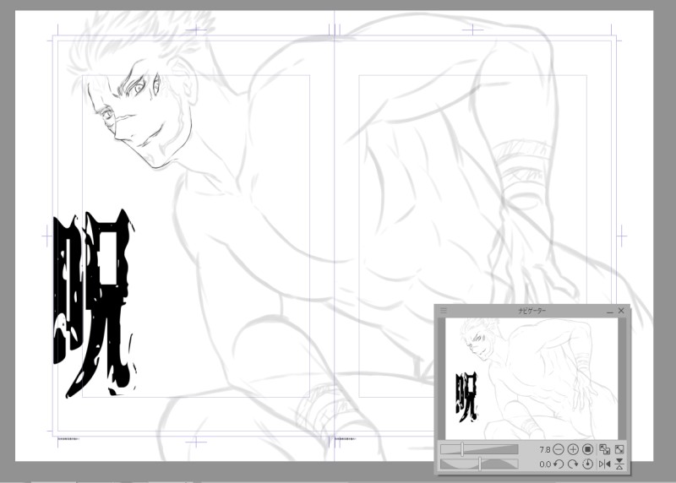Click the zoom value 7.8 field

[544, 449]
